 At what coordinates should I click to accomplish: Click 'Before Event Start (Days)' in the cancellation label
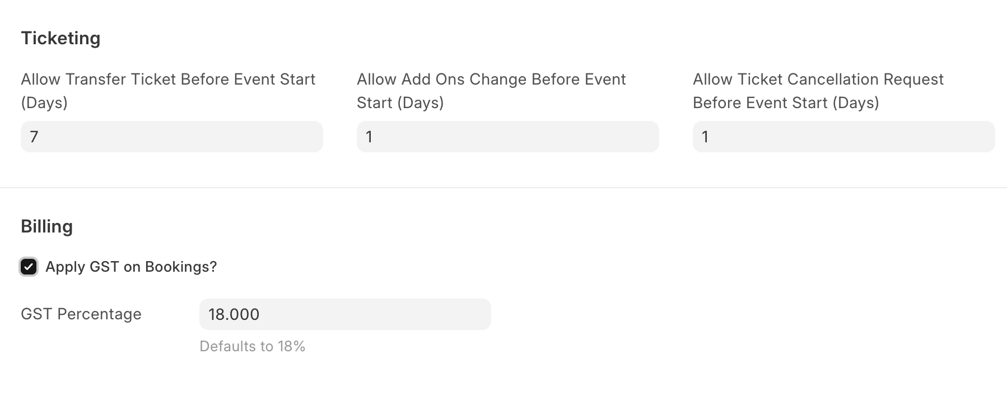click(786, 103)
